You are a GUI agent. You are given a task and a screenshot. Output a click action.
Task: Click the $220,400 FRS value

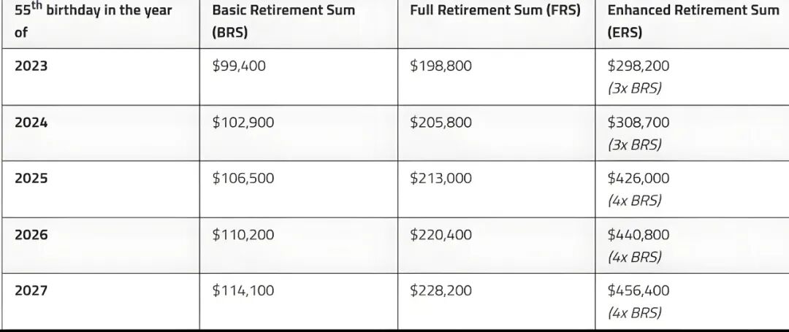[x=441, y=235]
